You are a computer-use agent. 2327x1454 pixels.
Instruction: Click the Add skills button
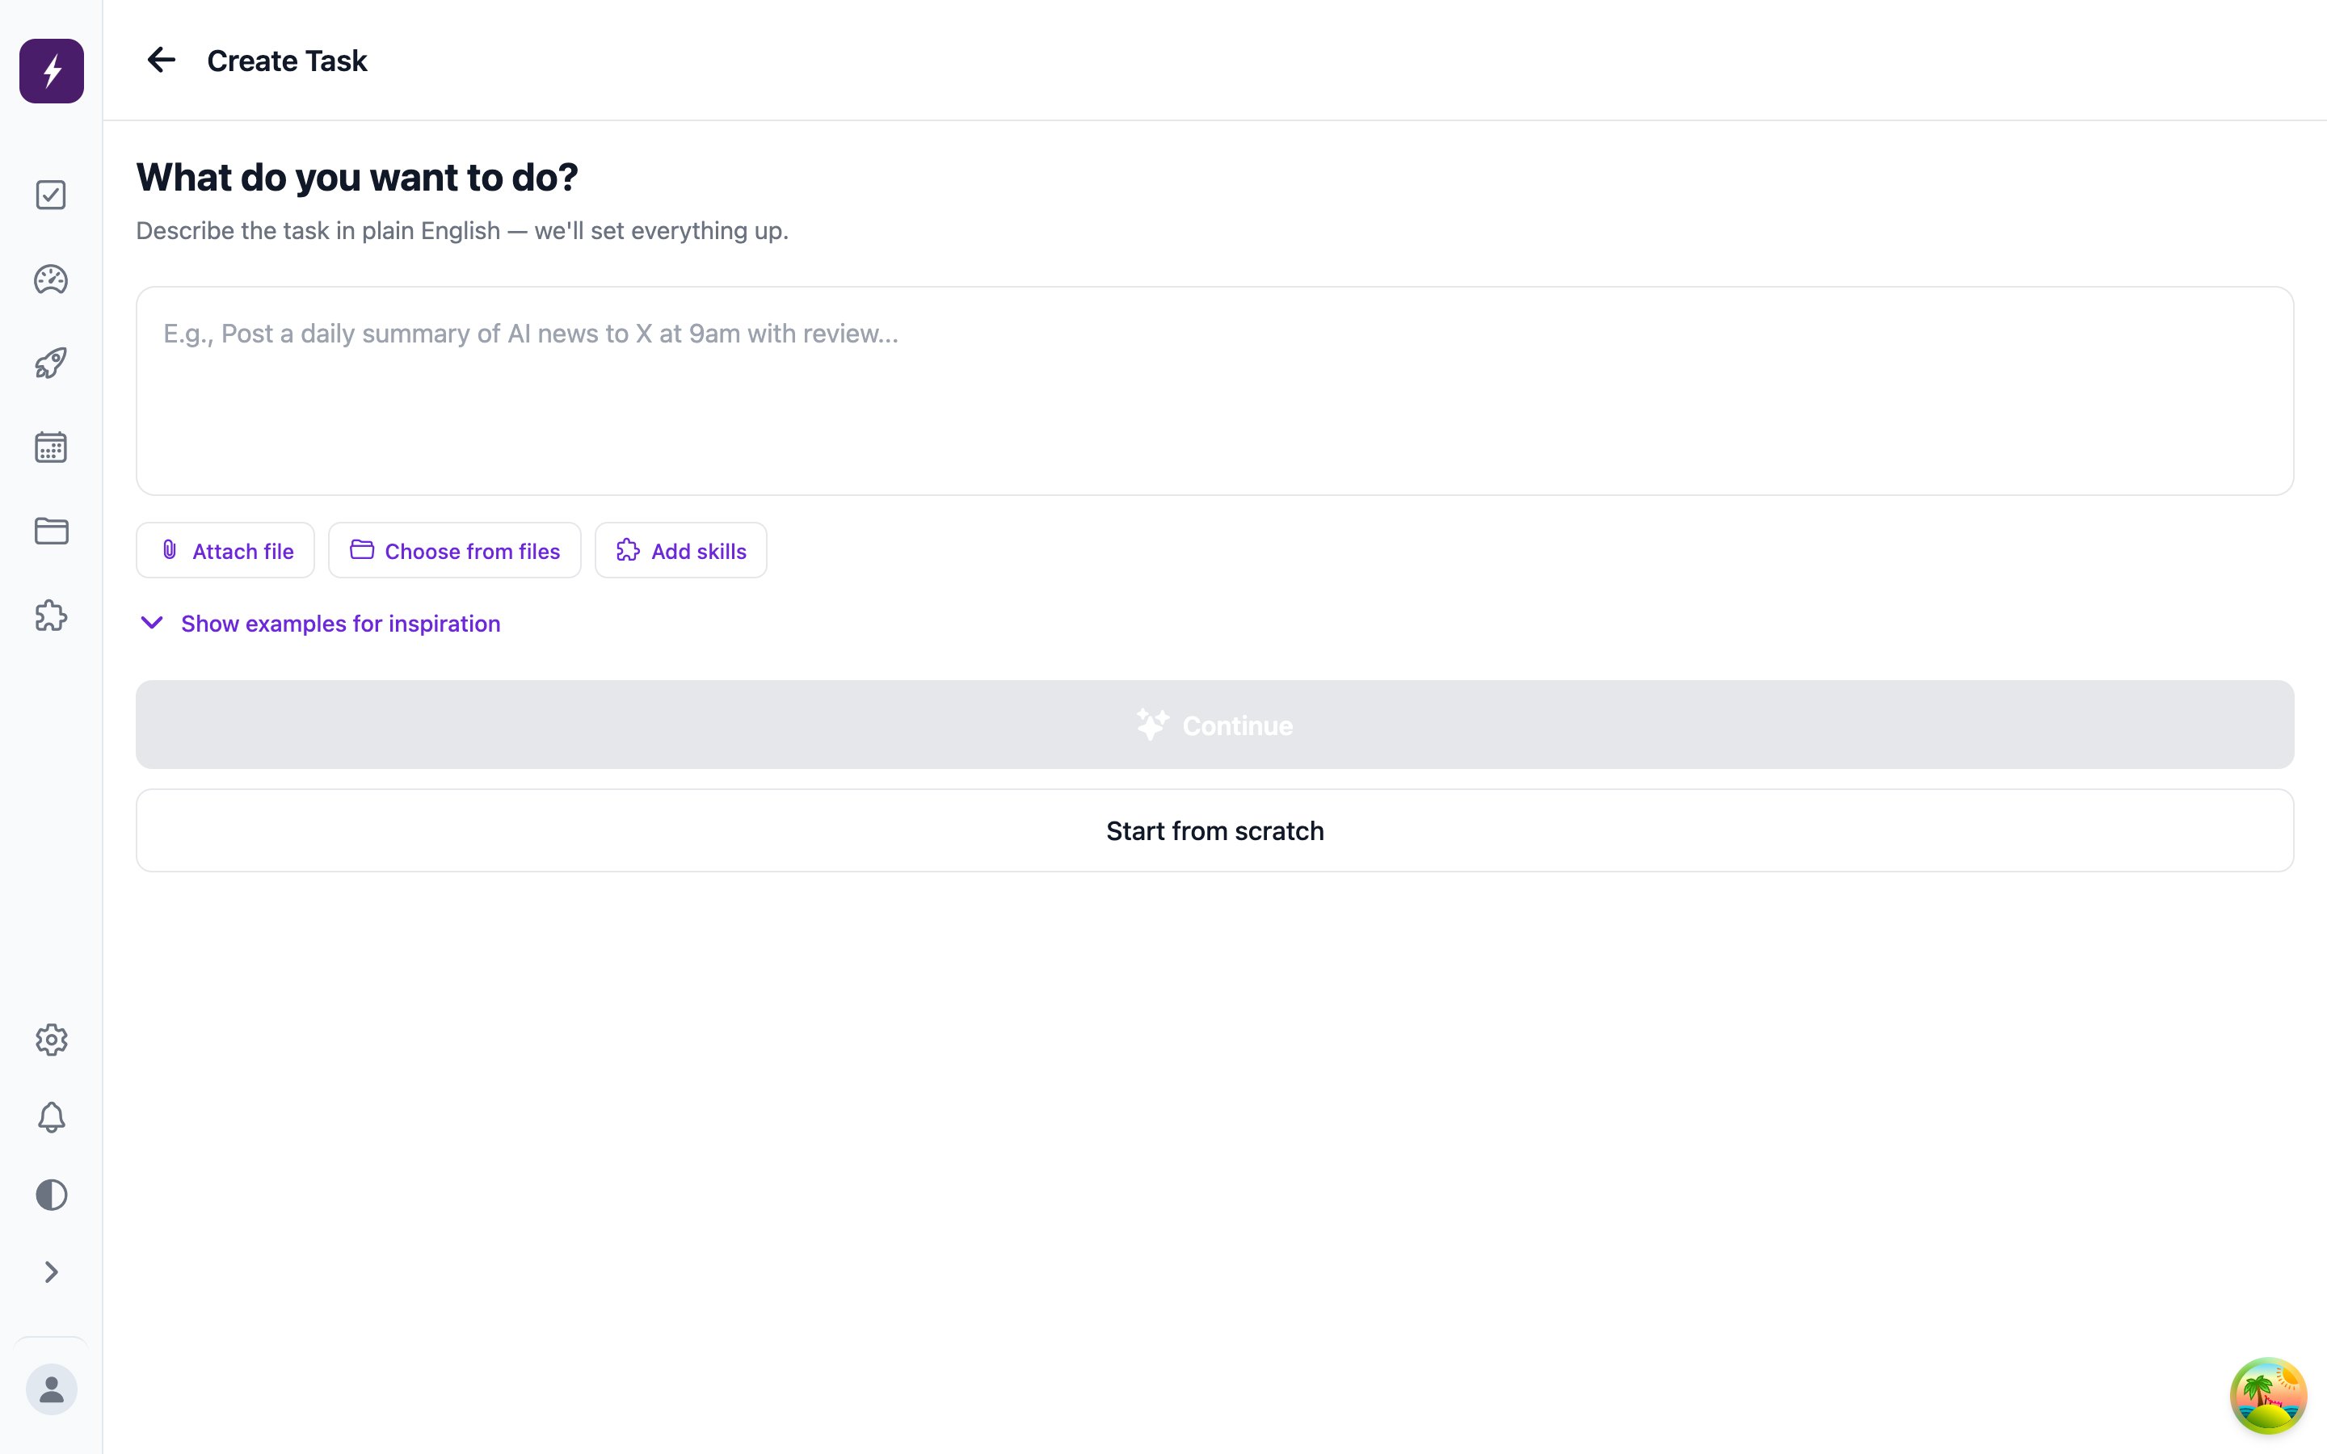(x=681, y=550)
